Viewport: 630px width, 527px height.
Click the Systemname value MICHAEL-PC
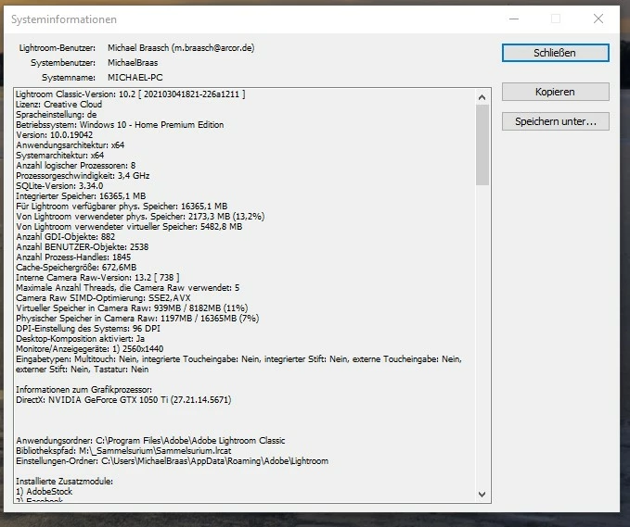pyautogui.click(x=135, y=78)
